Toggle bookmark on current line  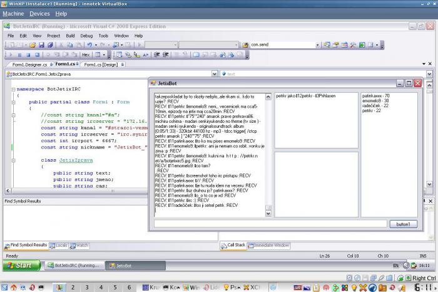[x=196, y=55]
